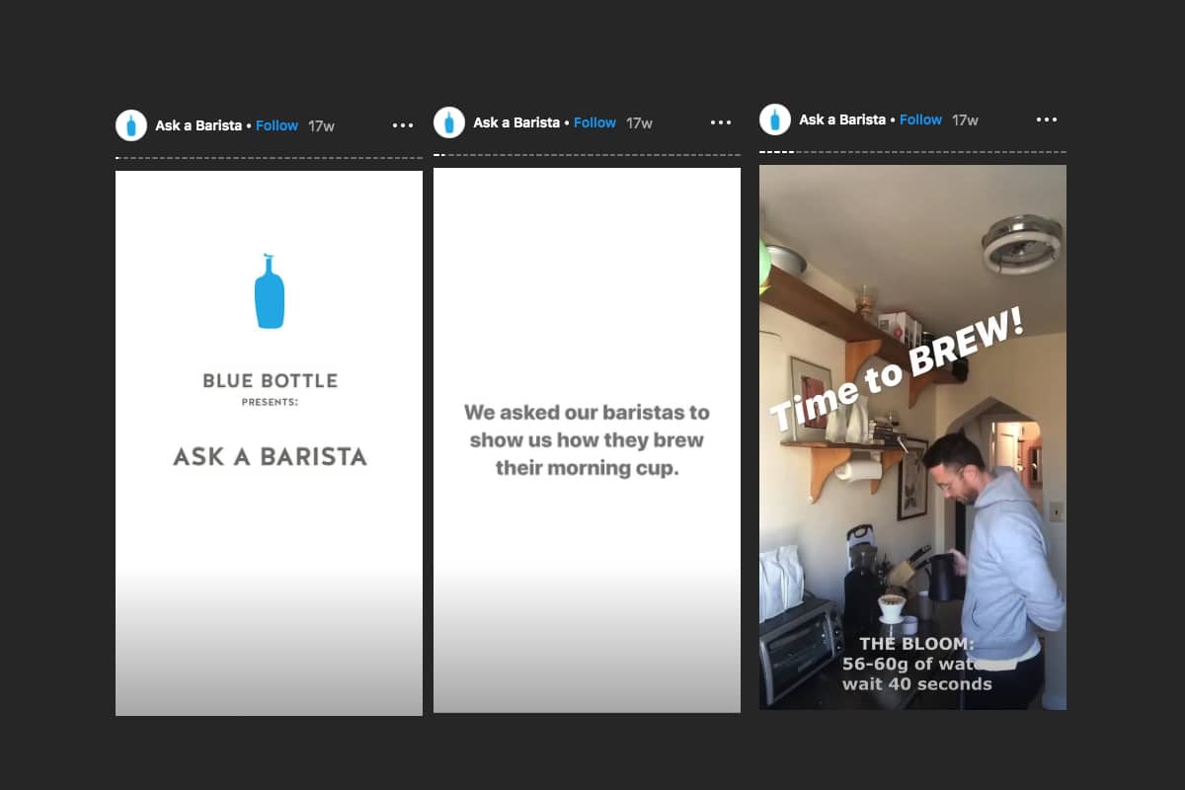Open more options on third story
Viewport: 1185px width, 790px height.
(x=1047, y=119)
